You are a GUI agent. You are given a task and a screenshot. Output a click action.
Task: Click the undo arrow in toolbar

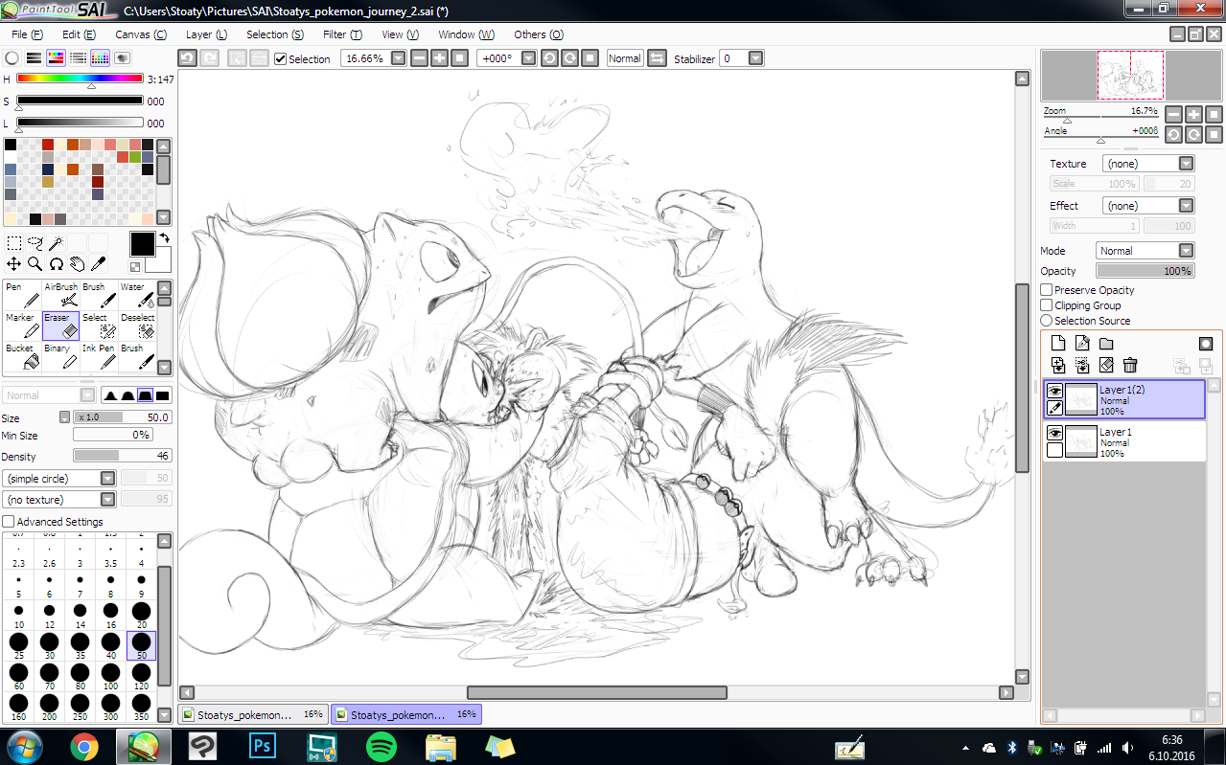pos(188,58)
